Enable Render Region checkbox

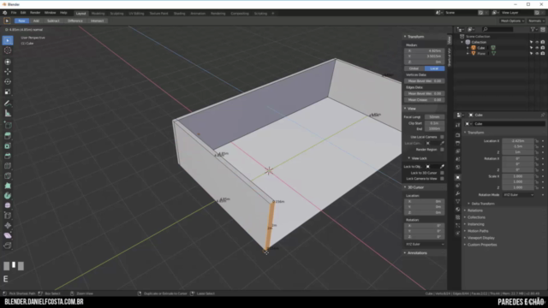tap(442, 150)
